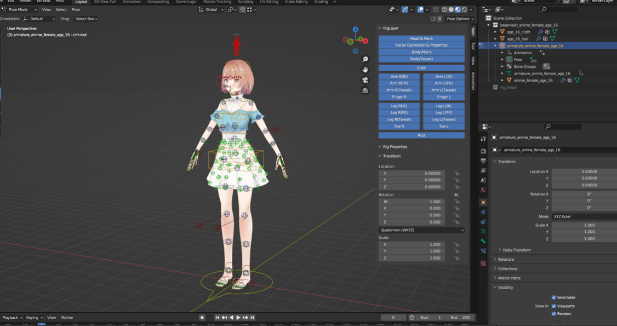Open the Object properties tab icon
Screen dimensions: 617x326
coord(483,202)
